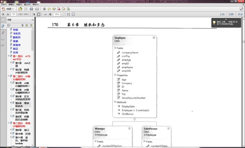Screen dimensions: 245x148
Task: Click the gear settings toolbar icon
Action: click(45, 9)
